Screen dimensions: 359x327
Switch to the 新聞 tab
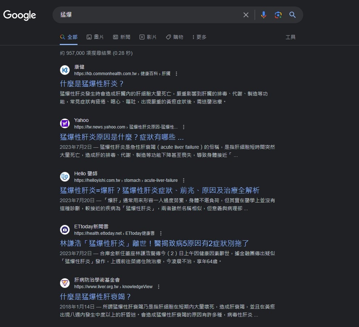click(122, 37)
